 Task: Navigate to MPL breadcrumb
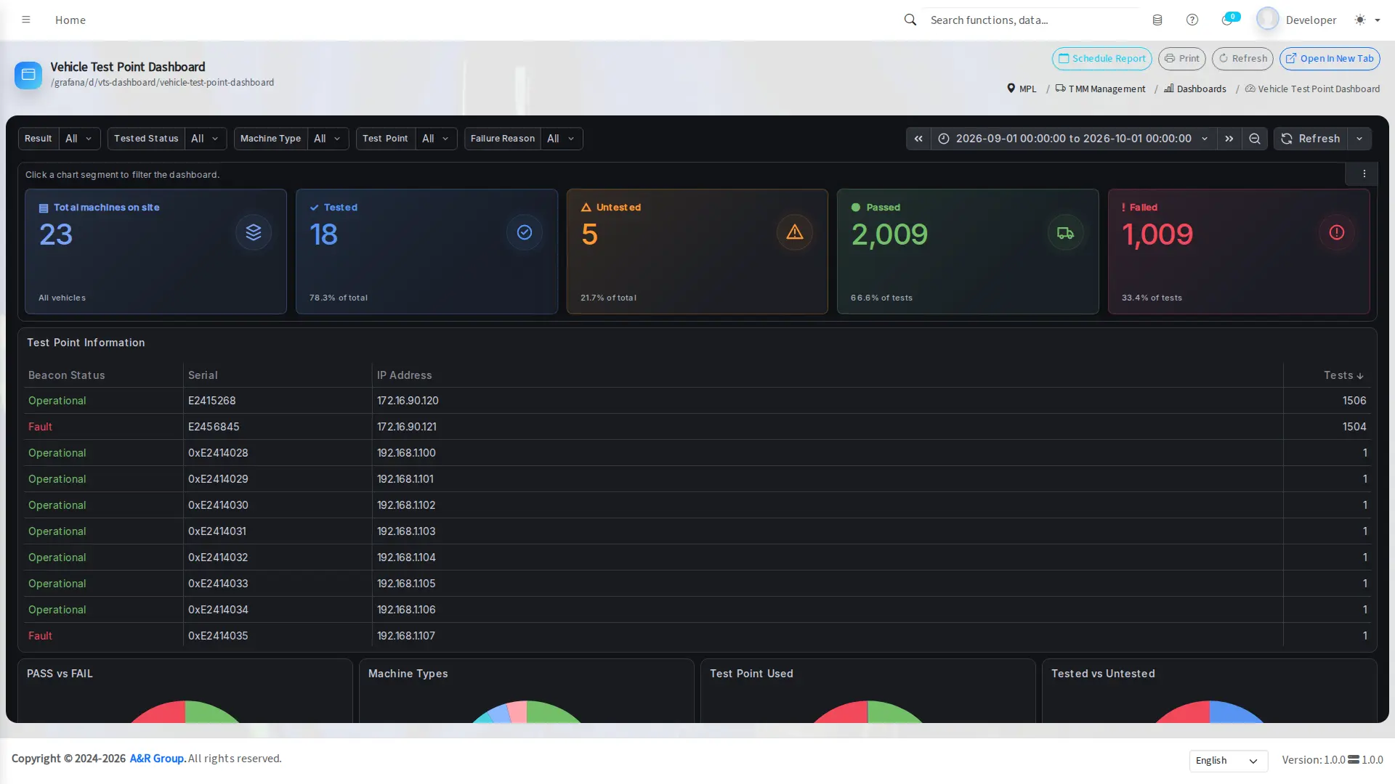(x=1022, y=89)
